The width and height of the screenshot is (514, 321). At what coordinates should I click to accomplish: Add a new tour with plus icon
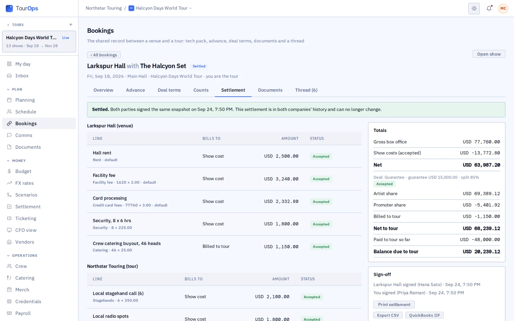pyautogui.click(x=71, y=25)
